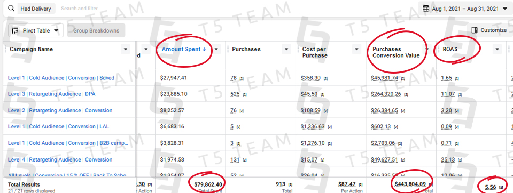
Task: Click the search magnifier icon
Action: coord(11,9)
